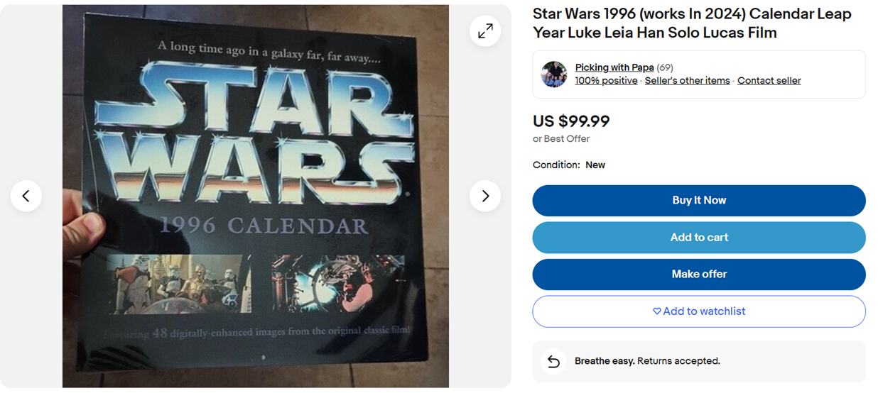Click the Condition: New label

click(x=569, y=165)
